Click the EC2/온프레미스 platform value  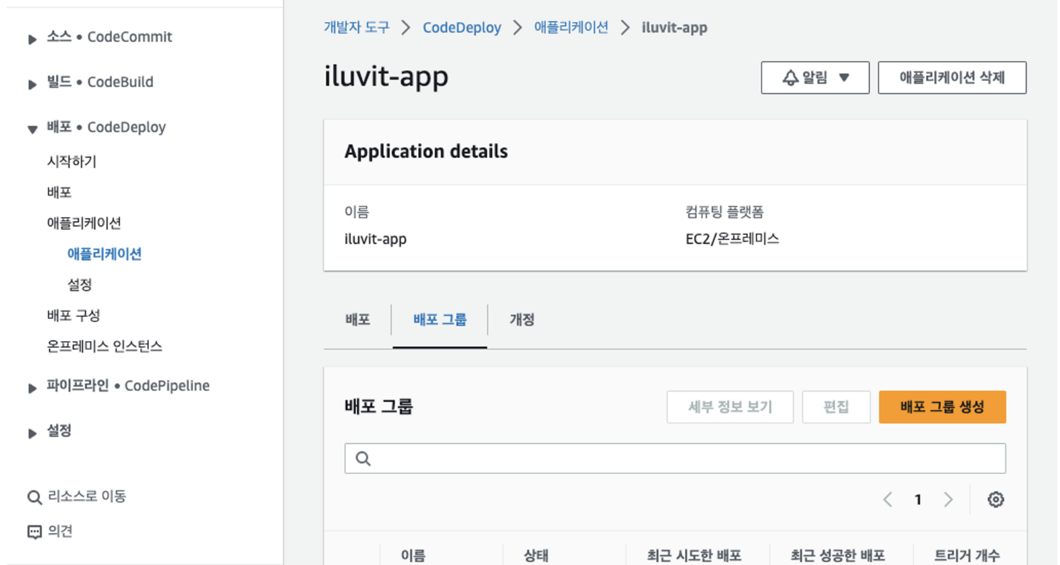732,239
